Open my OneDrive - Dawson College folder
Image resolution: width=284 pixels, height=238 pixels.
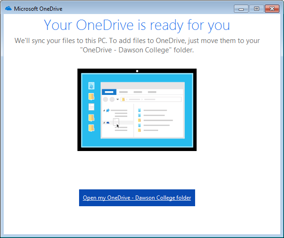137,198
